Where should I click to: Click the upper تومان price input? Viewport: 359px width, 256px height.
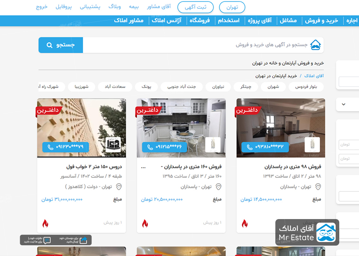pos(349,145)
